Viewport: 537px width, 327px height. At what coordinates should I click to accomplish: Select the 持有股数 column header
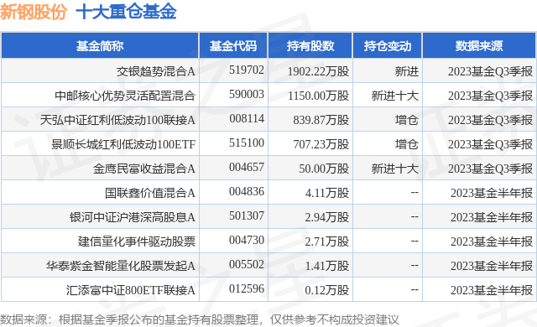click(310, 45)
